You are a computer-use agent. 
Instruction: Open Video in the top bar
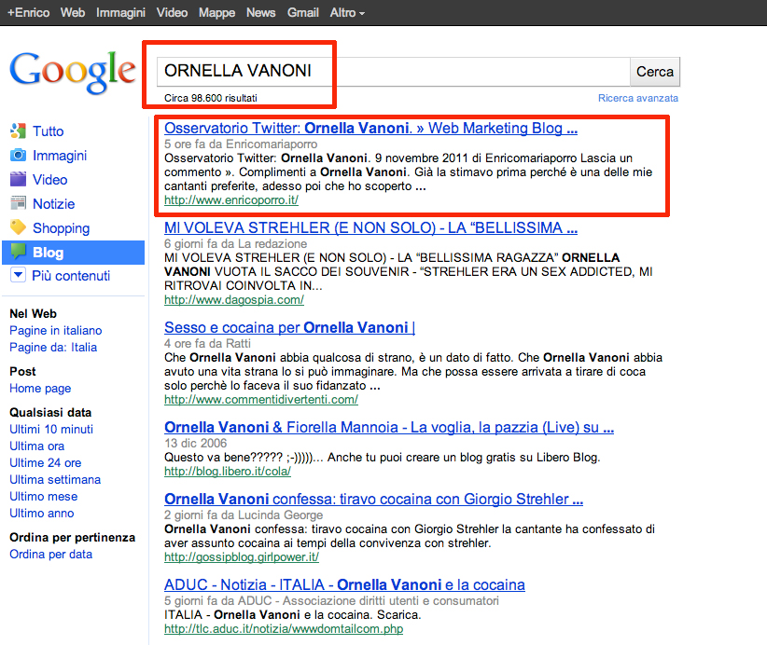click(x=172, y=13)
